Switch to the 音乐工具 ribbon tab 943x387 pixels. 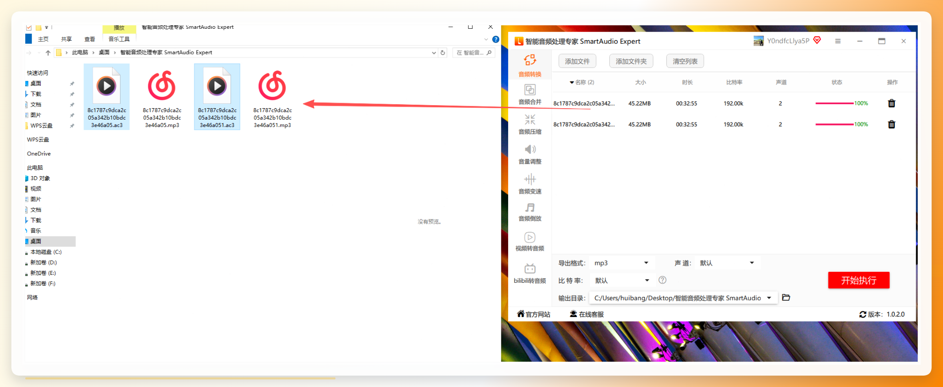(x=119, y=39)
